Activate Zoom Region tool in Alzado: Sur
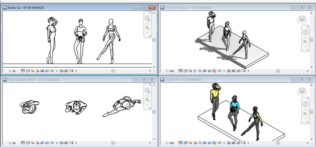 click(x=147, y=28)
